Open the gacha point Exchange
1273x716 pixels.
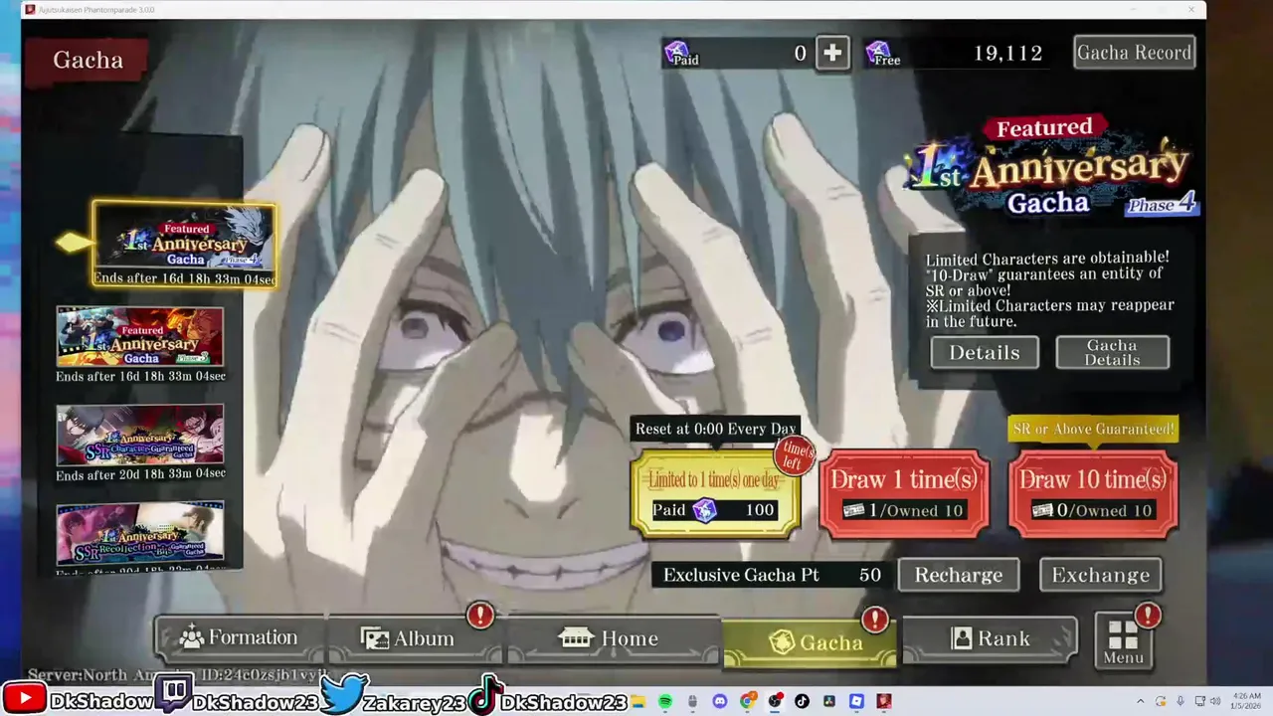pos(1100,575)
